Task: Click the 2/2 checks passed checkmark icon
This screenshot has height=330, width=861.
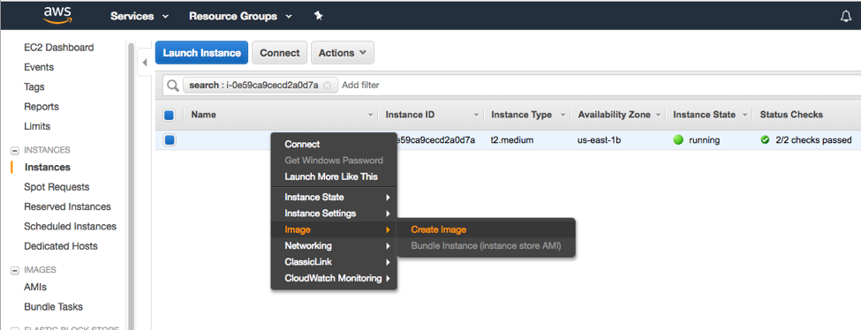Action: tap(765, 140)
